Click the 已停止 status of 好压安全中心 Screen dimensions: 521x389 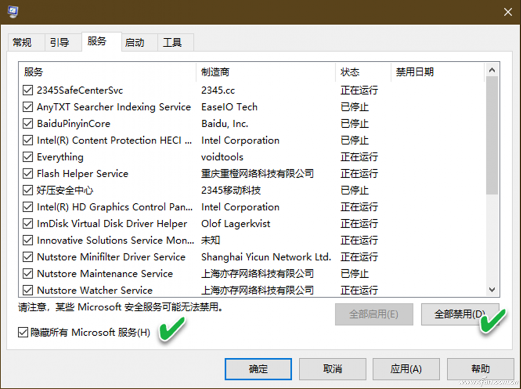[355, 190]
